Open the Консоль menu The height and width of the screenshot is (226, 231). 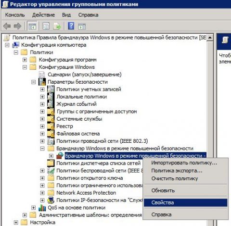pos(15,15)
